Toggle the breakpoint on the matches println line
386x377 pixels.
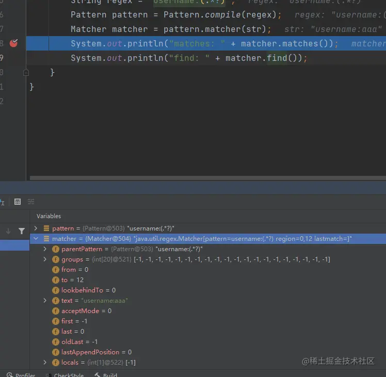pos(13,43)
